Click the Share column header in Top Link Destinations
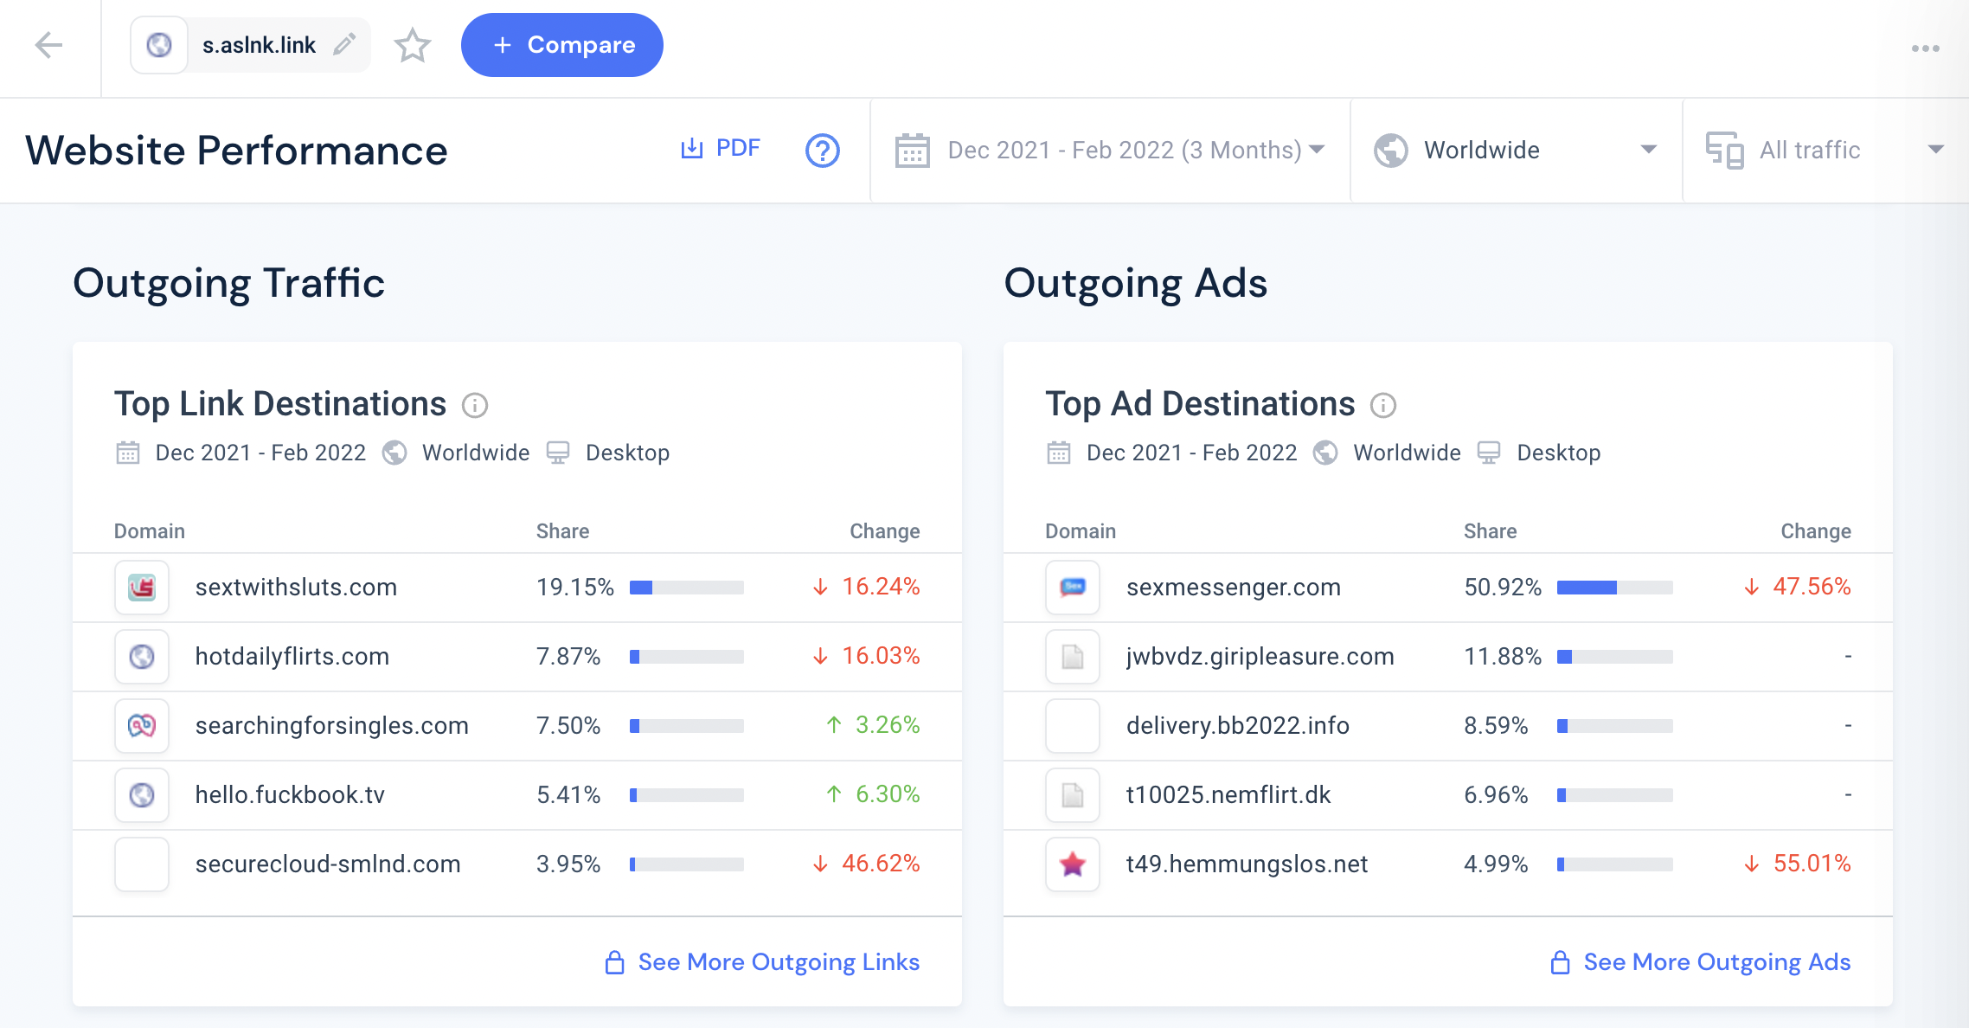Screen dimensions: 1969x1028 pos(562,531)
